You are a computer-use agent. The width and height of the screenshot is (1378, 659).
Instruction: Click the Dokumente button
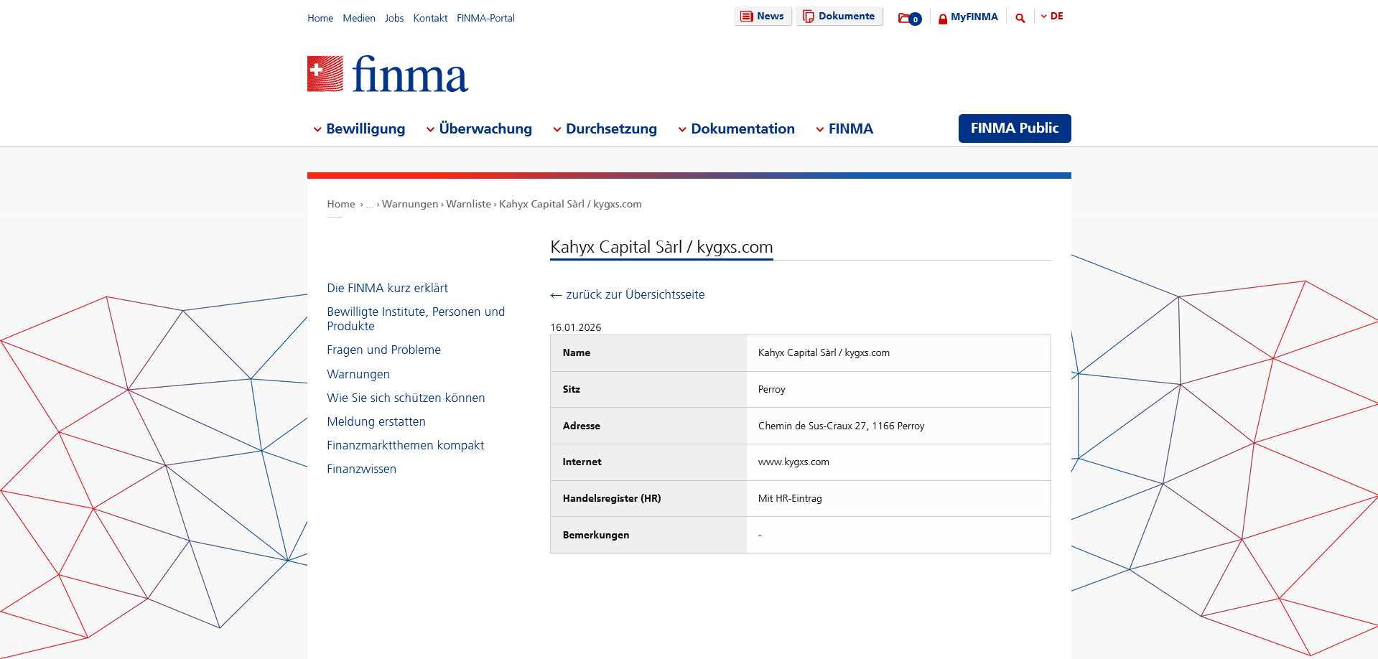tap(839, 17)
